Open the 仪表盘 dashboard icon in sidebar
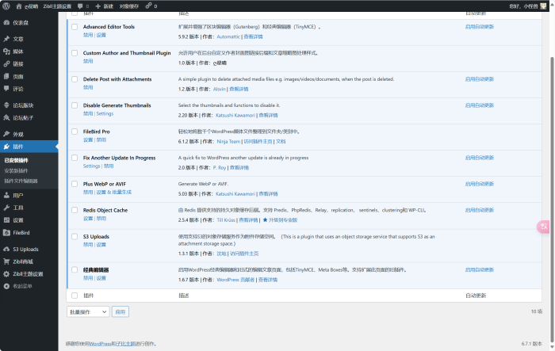The height and width of the screenshot is (351, 555). (6, 22)
